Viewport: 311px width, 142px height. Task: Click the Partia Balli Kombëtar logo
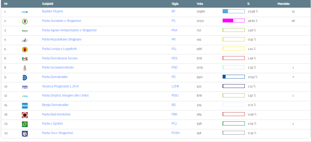pos(25,115)
